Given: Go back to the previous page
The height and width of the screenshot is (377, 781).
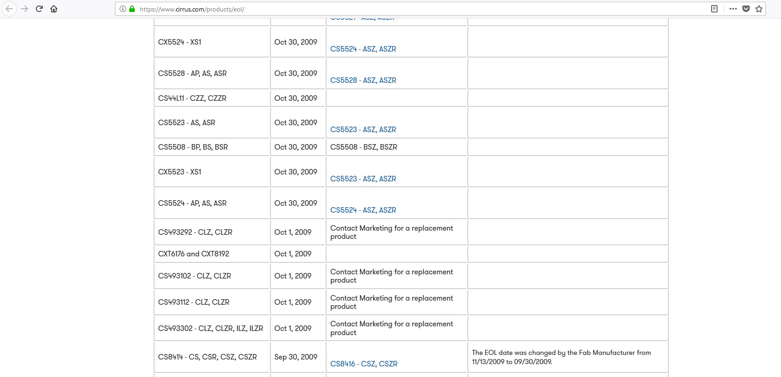Looking at the screenshot, I should pyautogui.click(x=9, y=9).
